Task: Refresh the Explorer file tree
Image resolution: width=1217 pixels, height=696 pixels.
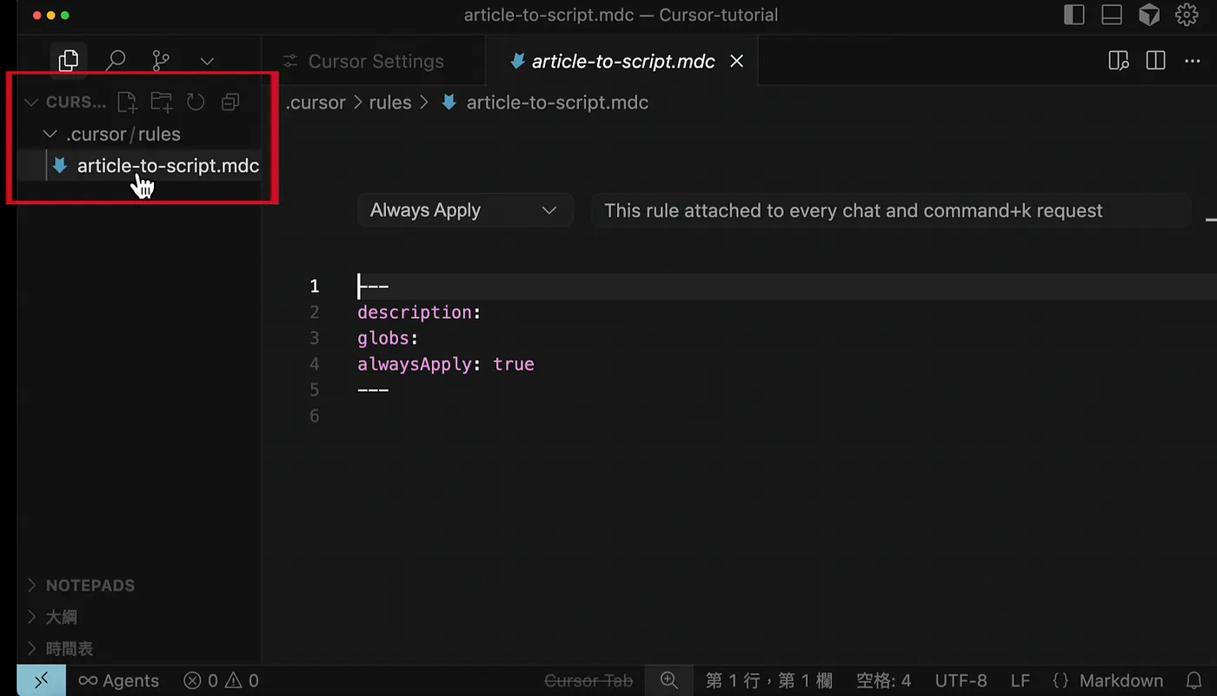Action: pos(196,102)
